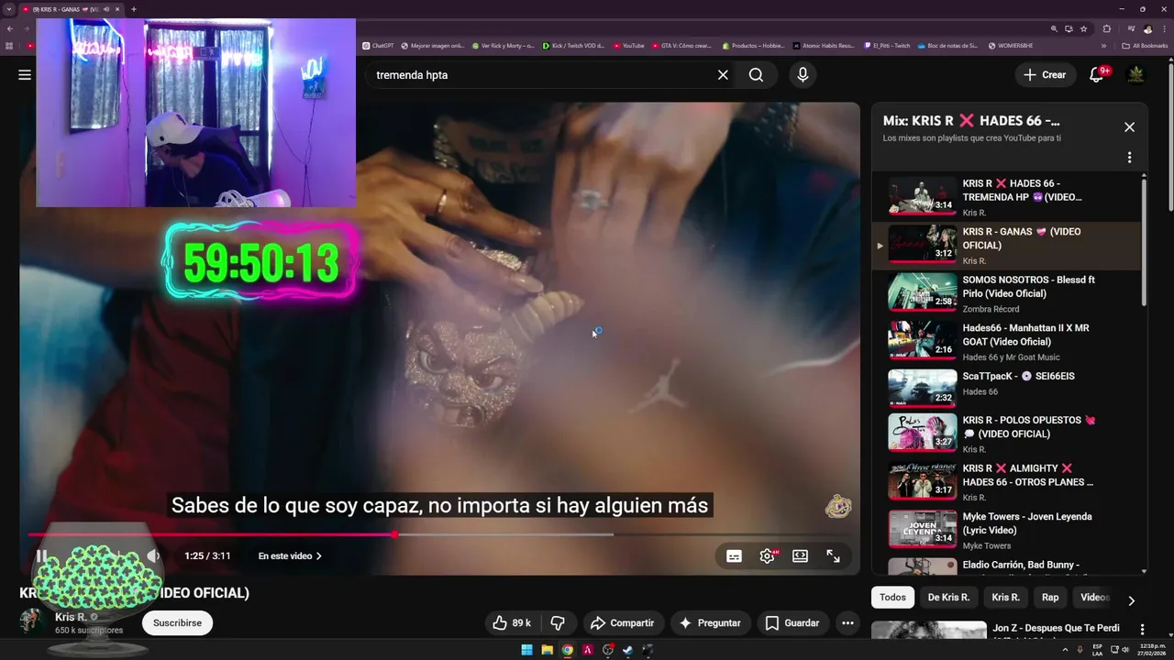Expand the hidden bookmarks chevron
This screenshot has width=1174, height=660.
pyautogui.click(x=1103, y=46)
